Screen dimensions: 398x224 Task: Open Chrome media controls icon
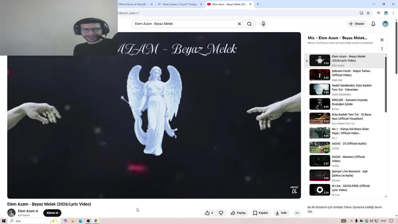click(x=378, y=13)
